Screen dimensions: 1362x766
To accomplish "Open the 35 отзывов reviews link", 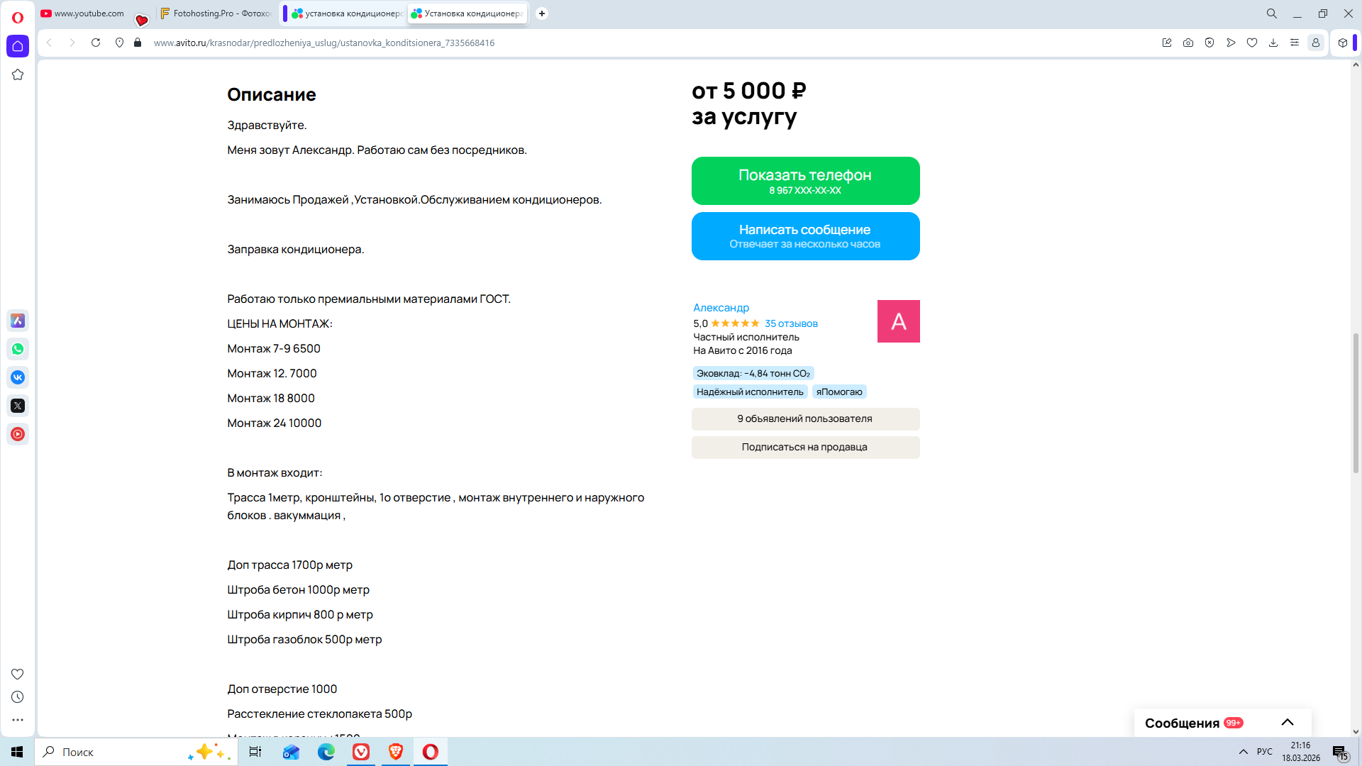I will (791, 323).
